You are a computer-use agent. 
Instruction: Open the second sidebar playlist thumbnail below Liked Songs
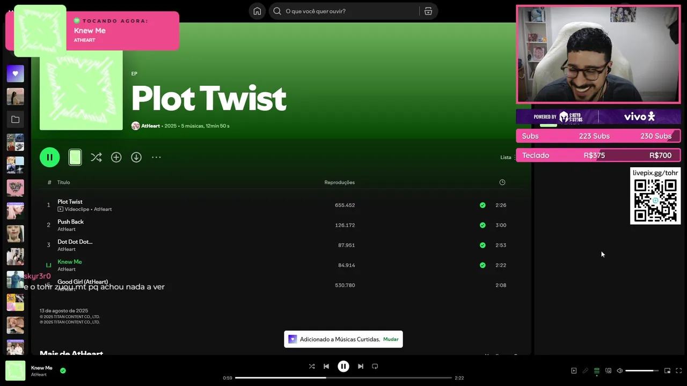coord(15,143)
